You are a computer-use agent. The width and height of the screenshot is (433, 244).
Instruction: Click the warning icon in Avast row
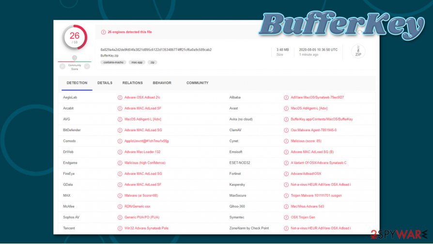[286, 108]
